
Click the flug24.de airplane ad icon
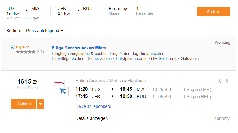pyautogui.click(x=12, y=48)
